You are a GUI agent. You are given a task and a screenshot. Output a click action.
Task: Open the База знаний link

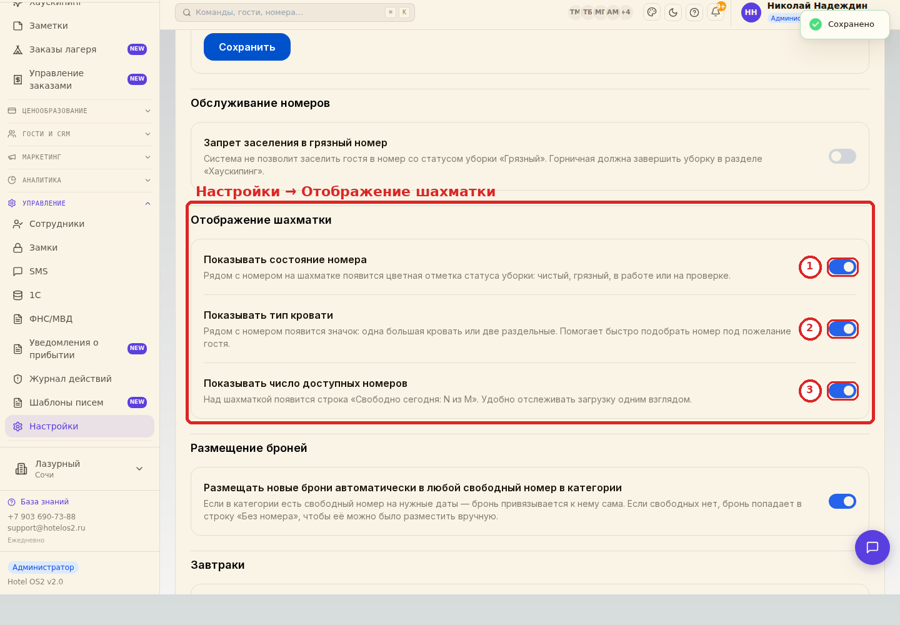(x=44, y=502)
